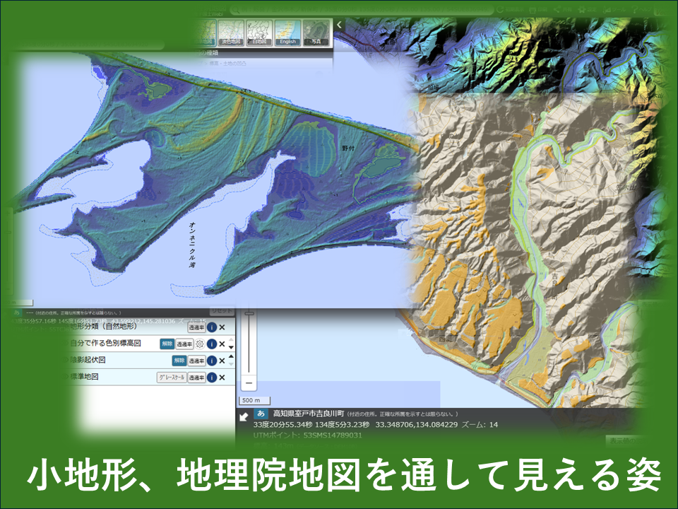This screenshot has height=509, width=678.
Task: Show info for 陰影起伏図 layer
Action: [x=211, y=361]
